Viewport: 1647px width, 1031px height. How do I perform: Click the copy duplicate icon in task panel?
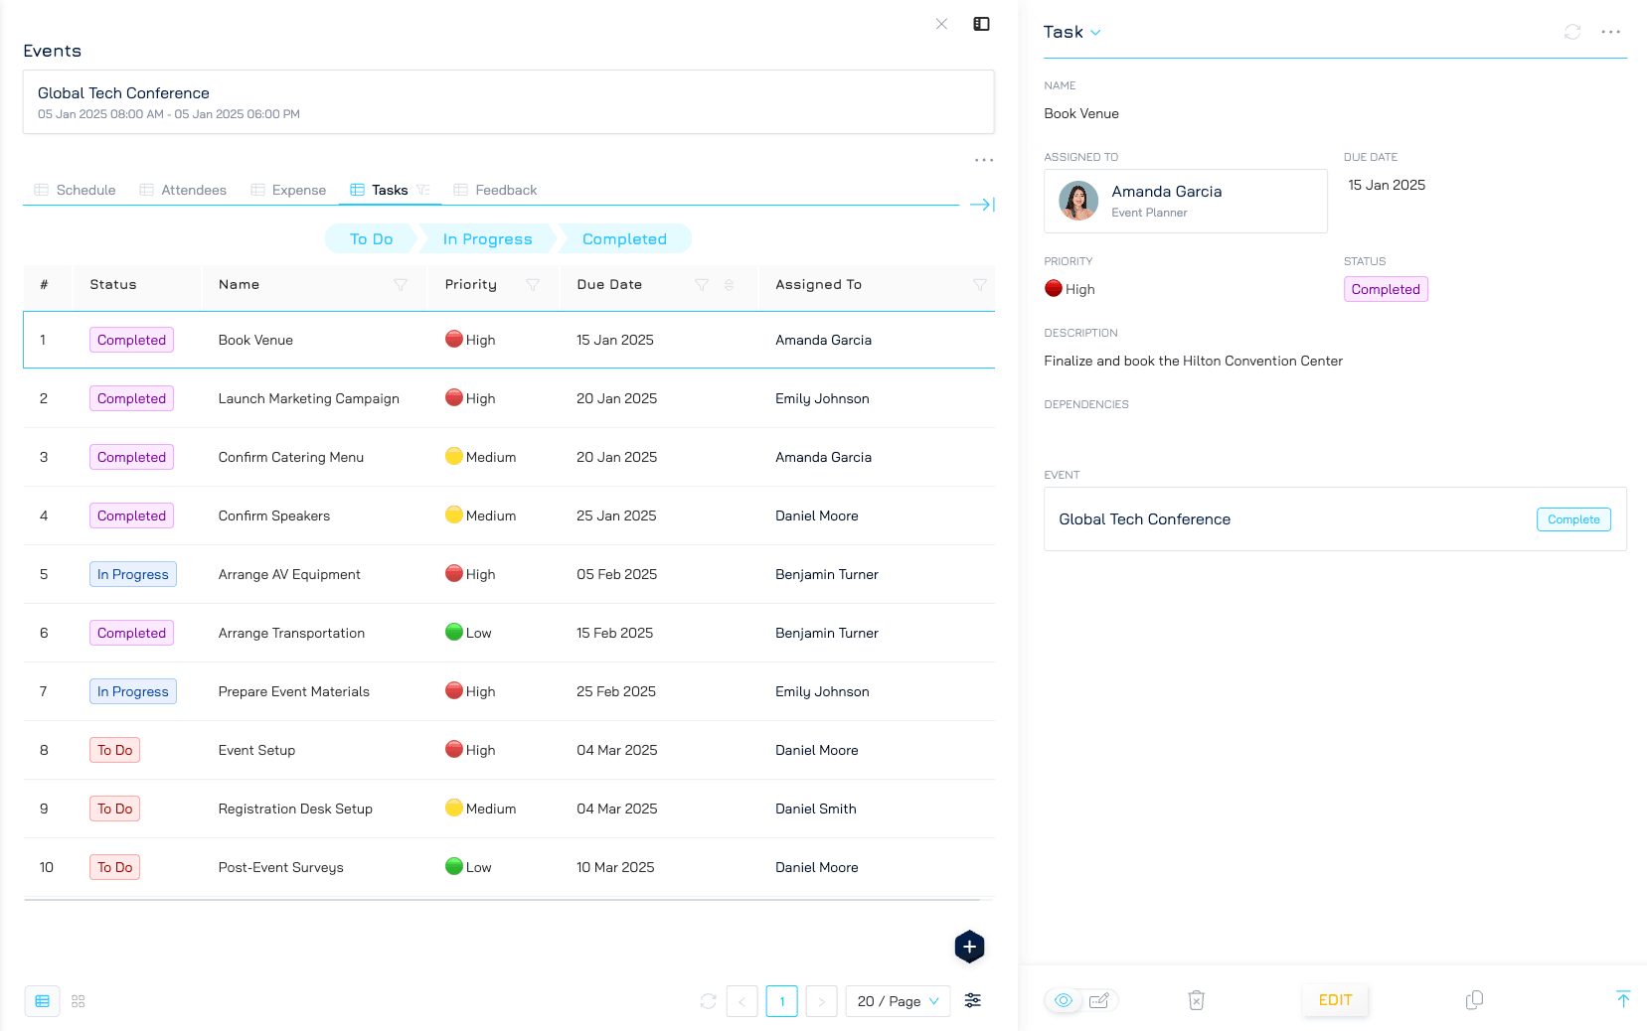pos(1474,1000)
